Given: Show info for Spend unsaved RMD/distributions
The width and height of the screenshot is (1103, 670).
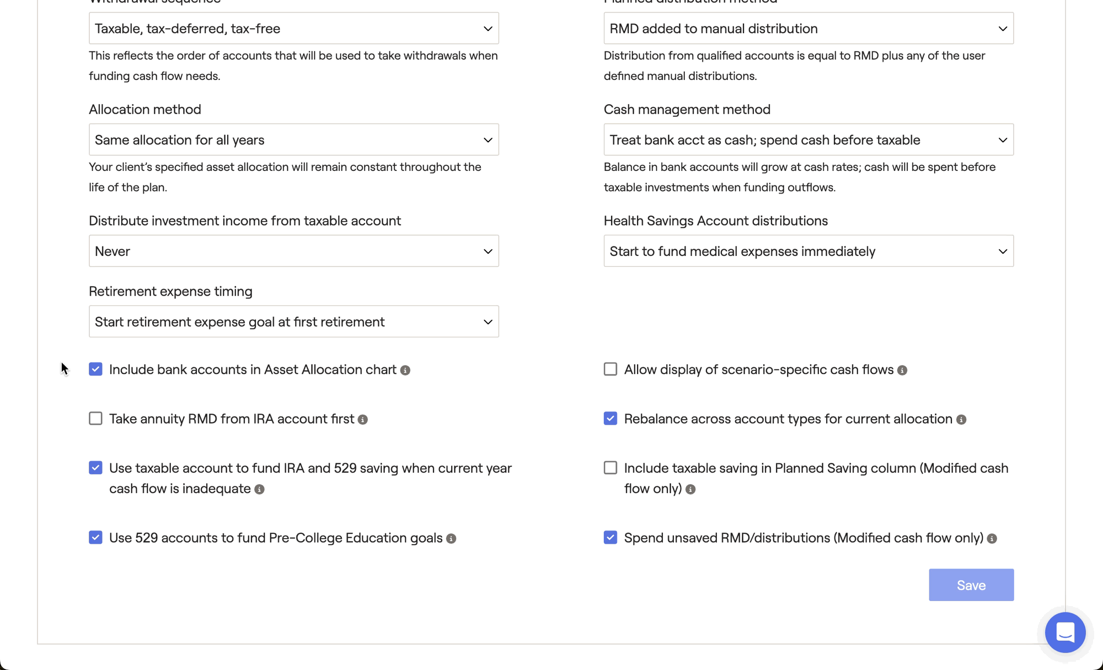Looking at the screenshot, I should coord(992,539).
